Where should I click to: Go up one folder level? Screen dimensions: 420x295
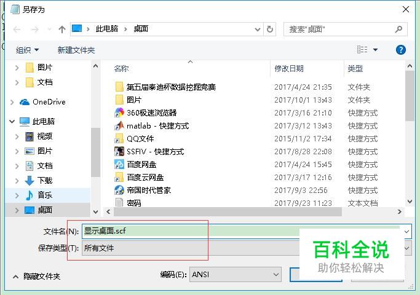62,29
